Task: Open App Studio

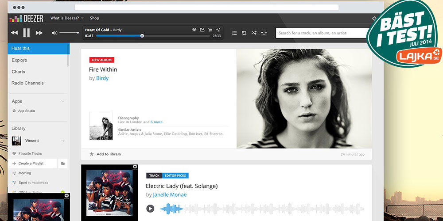Action: click(x=27, y=111)
